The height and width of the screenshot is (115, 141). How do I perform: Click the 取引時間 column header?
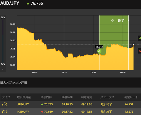point(67,97)
